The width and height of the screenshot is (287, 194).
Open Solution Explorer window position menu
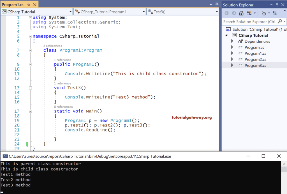(271, 5)
